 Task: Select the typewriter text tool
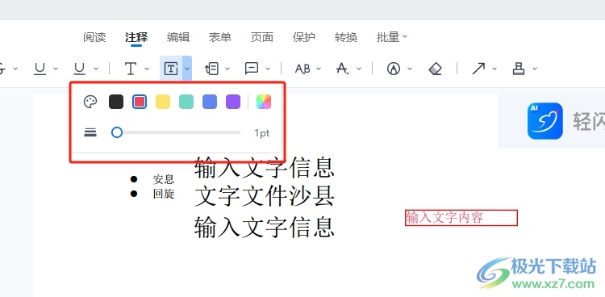pyautogui.click(x=131, y=69)
